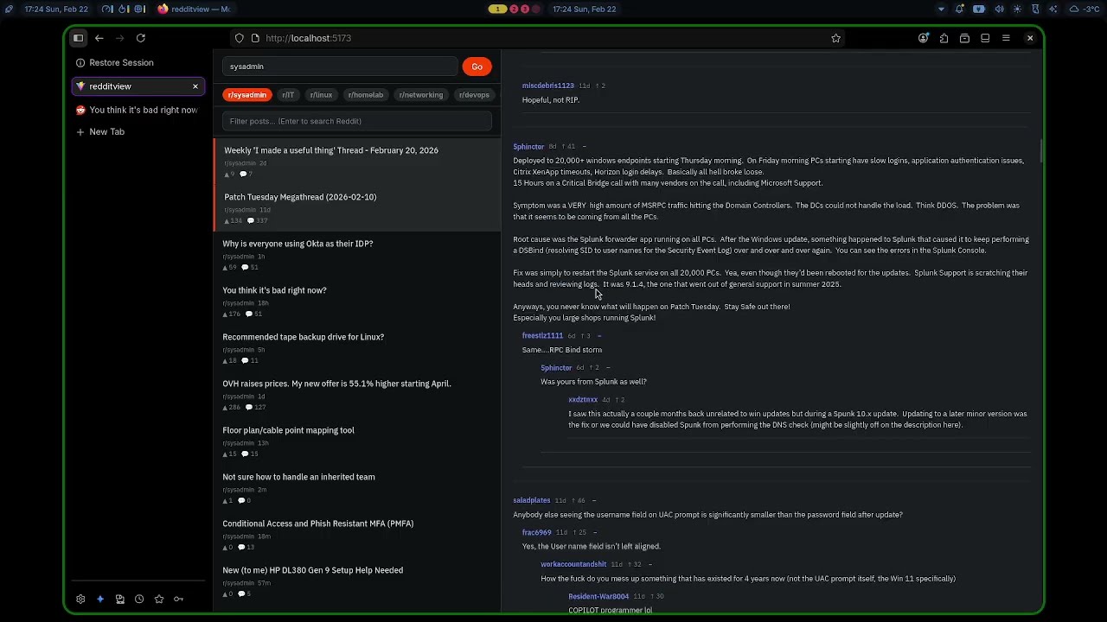Open the extensions puzzle icon

tap(944, 38)
